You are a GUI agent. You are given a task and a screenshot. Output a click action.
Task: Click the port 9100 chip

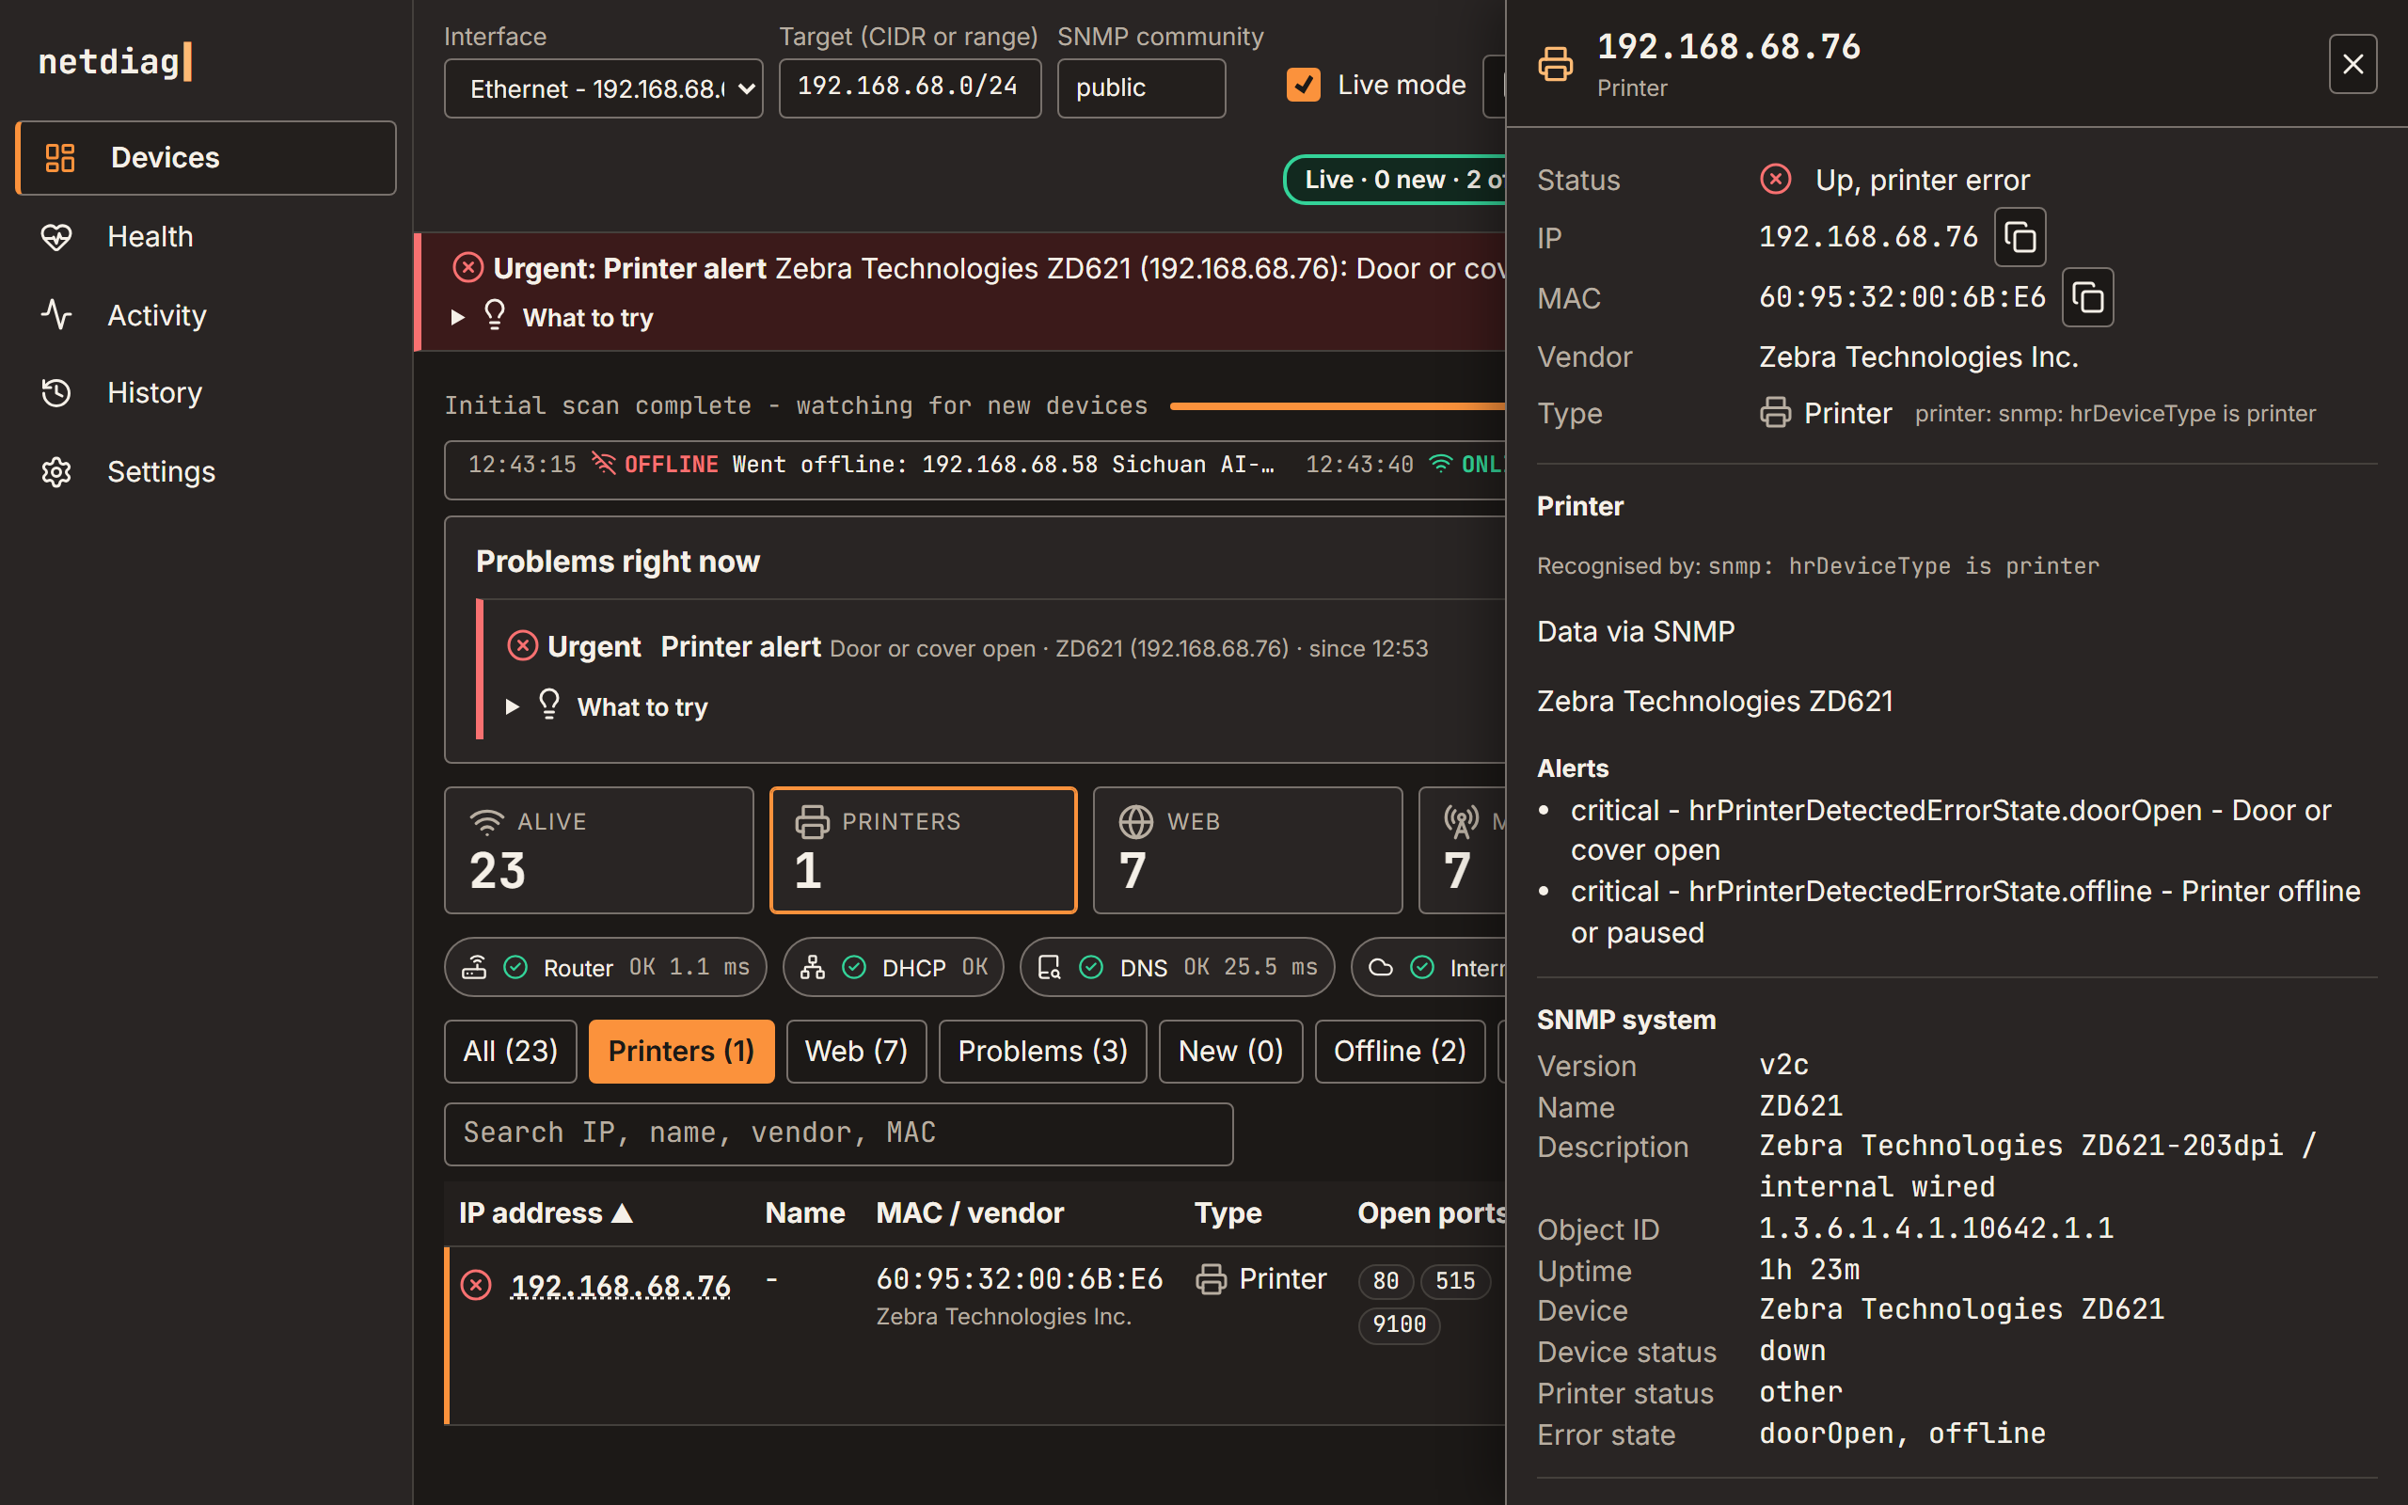point(1399,1324)
